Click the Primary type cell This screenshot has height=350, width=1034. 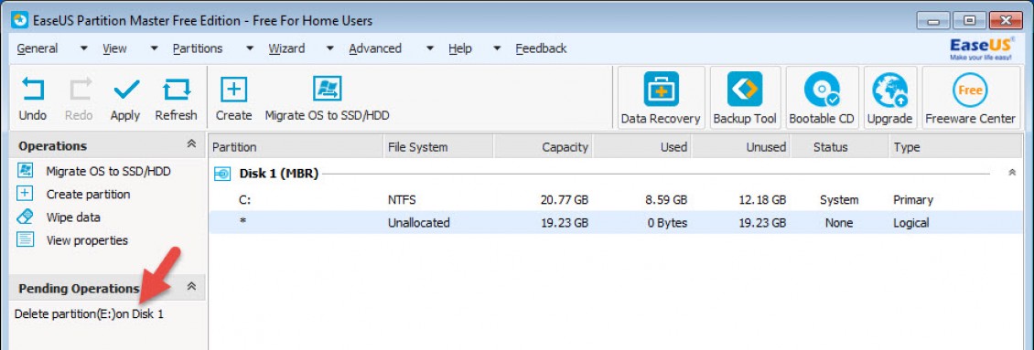point(913,200)
